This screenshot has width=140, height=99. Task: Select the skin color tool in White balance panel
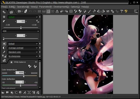35,66
